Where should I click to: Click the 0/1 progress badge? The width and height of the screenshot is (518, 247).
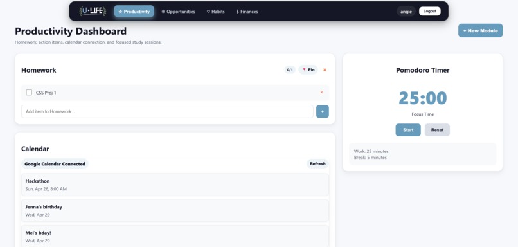click(290, 69)
